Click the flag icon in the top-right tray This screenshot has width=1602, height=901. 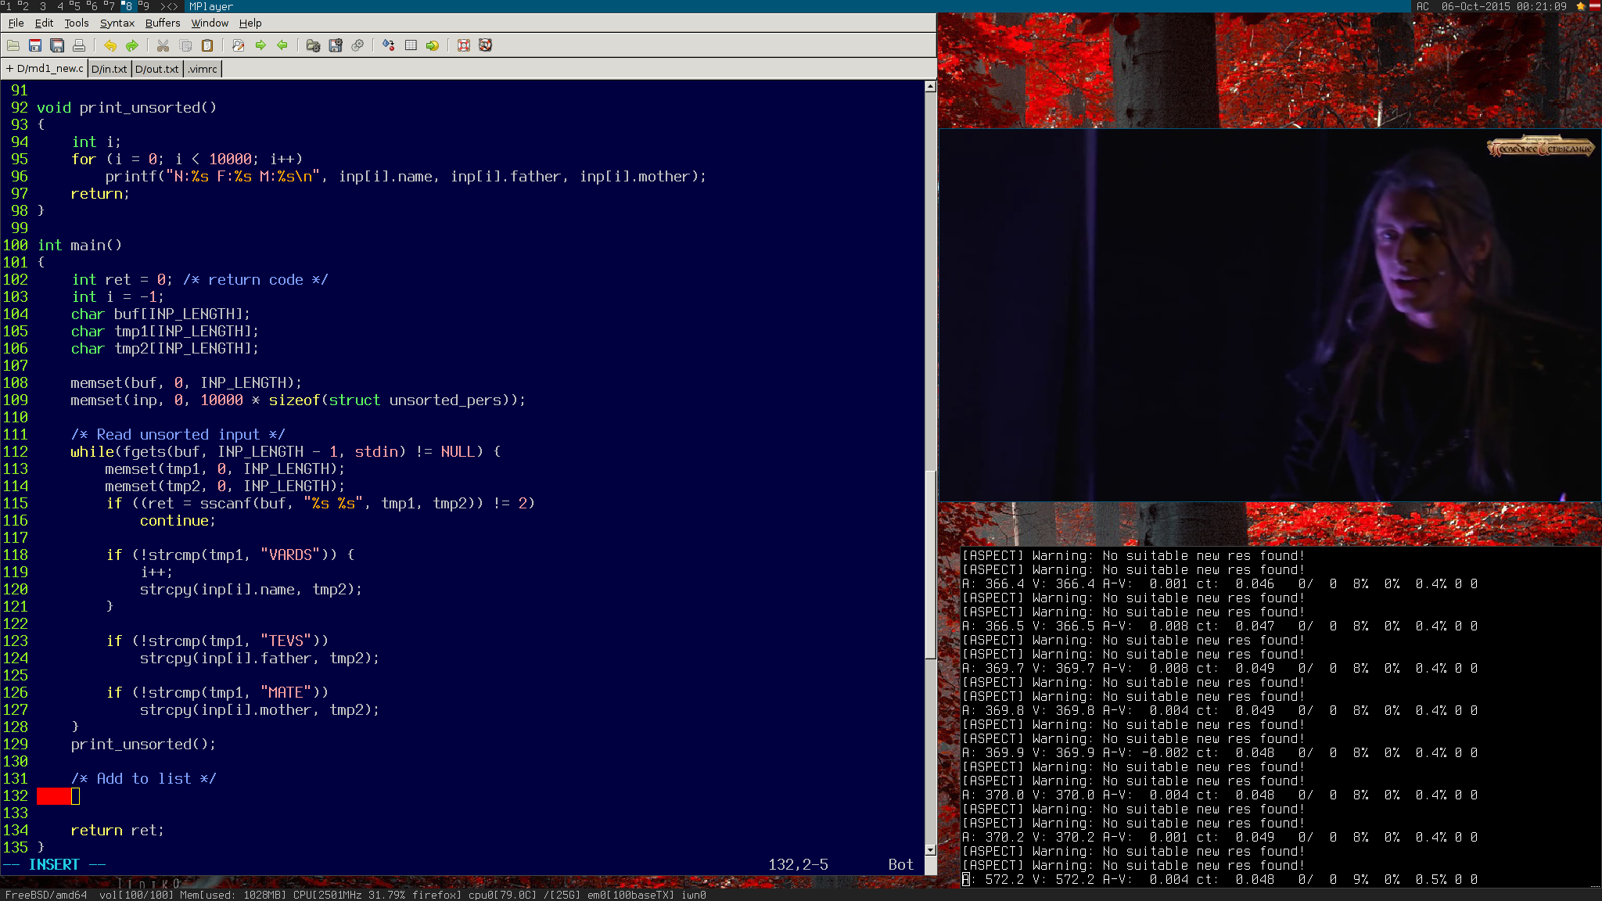1594,6
